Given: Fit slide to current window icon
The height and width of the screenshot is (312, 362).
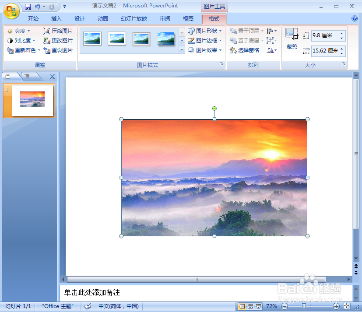Looking at the screenshot, I should coord(347,306).
